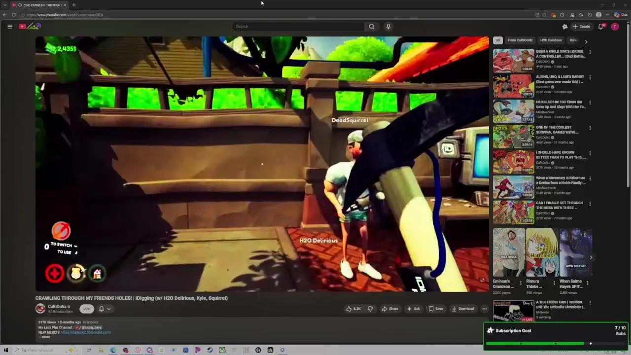The height and width of the screenshot is (355, 631).
Task: Open settings gear in taskbar
Action: coord(282,350)
